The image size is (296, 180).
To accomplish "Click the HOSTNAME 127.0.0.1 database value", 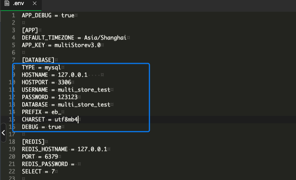I will (73, 75).
